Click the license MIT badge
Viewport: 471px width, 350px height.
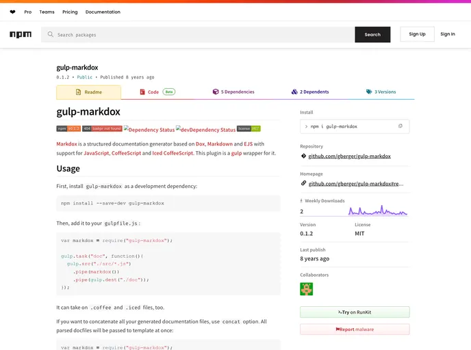click(x=249, y=129)
